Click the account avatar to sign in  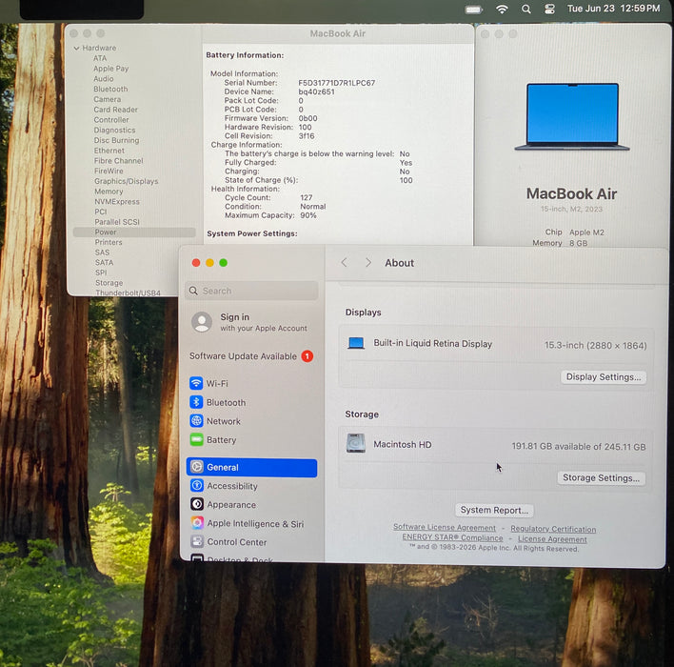(202, 322)
